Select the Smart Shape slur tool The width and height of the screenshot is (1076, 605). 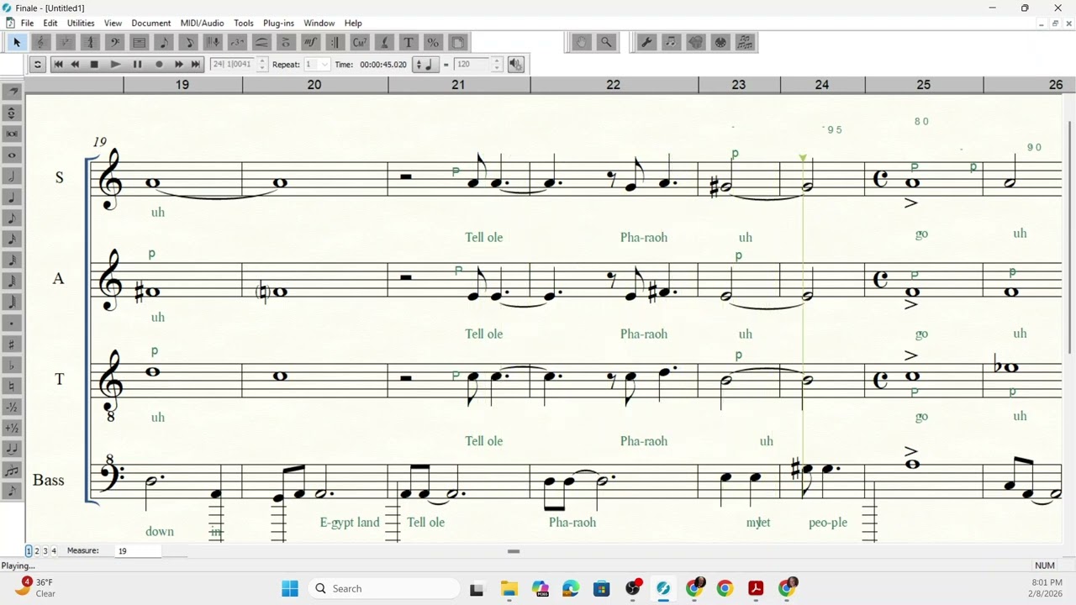pyautogui.click(x=261, y=42)
